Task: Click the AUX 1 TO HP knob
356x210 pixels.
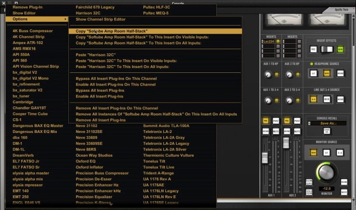Action: 268,74
